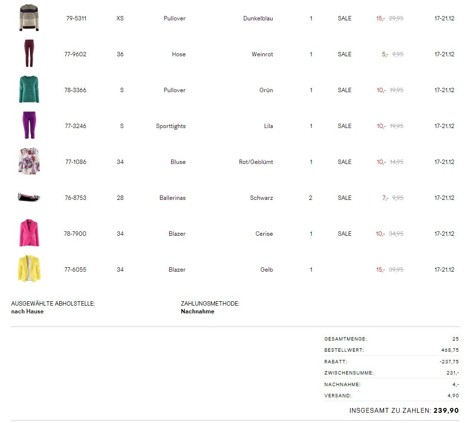Select the green pullover thumbnail
Image resolution: width=465 pixels, height=423 pixels.
[x=29, y=90]
